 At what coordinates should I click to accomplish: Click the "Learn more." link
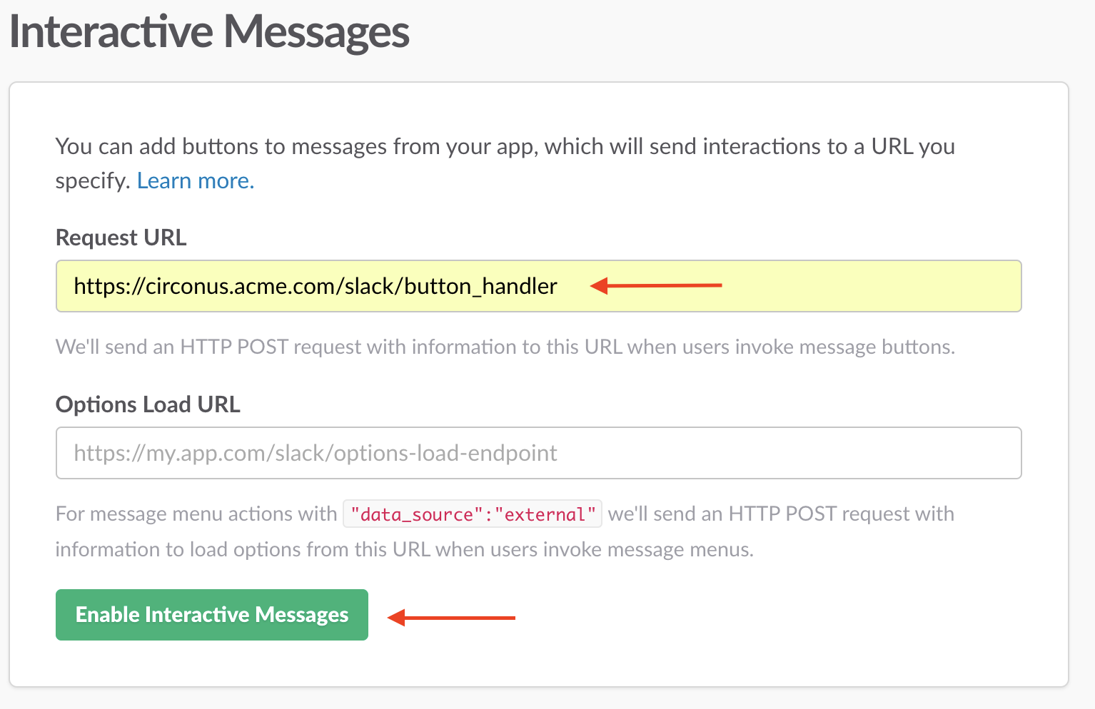195,180
